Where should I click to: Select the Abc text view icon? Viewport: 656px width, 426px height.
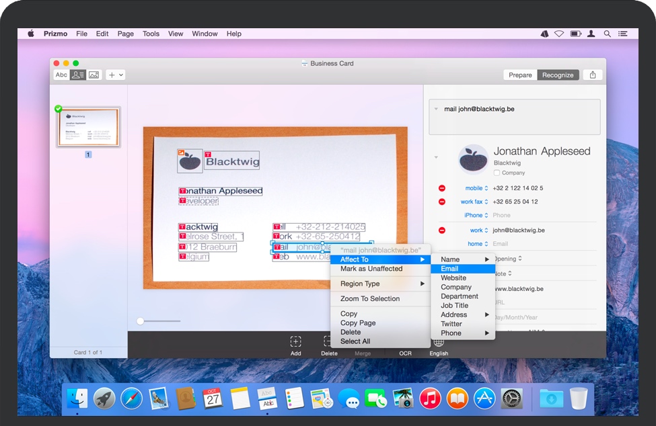pyautogui.click(x=61, y=75)
